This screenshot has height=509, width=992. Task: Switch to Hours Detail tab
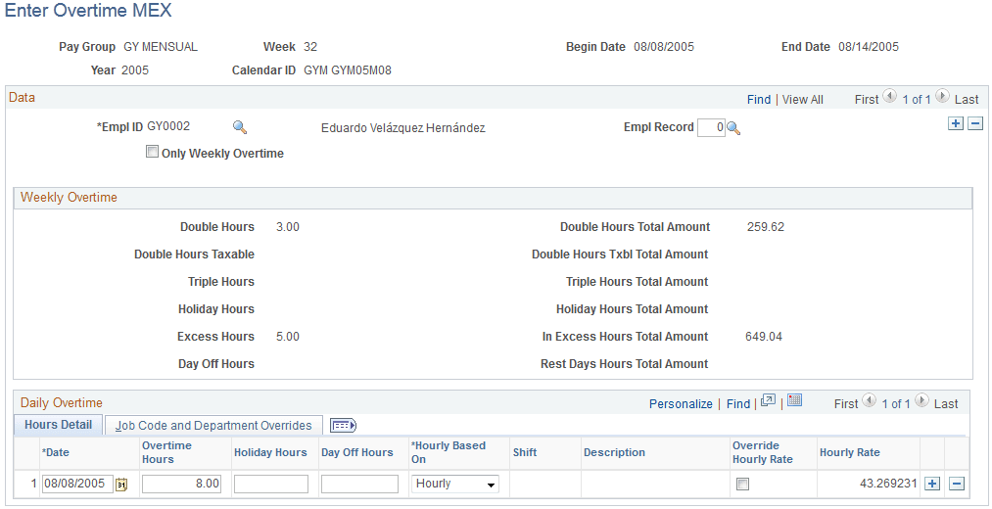pyautogui.click(x=58, y=425)
